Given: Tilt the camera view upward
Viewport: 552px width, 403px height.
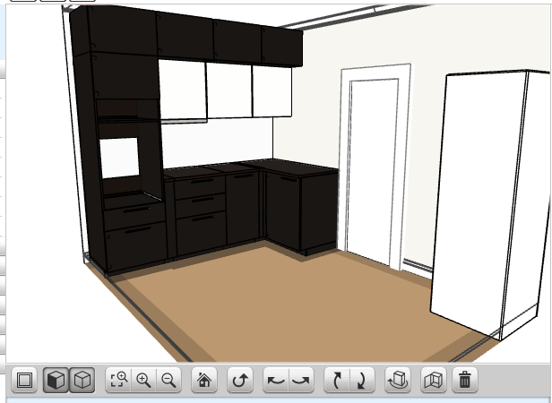Looking at the screenshot, I should pyautogui.click(x=337, y=381).
